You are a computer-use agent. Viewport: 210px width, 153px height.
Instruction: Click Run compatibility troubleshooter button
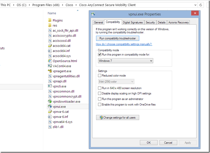pyautogui.click(x=118, y=38)
